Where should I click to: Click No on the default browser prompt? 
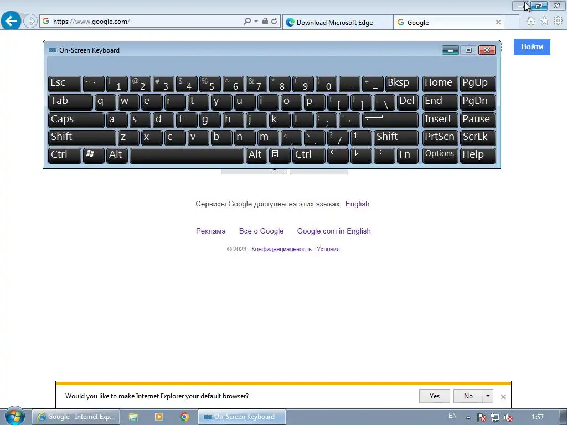tap(468, 396)
